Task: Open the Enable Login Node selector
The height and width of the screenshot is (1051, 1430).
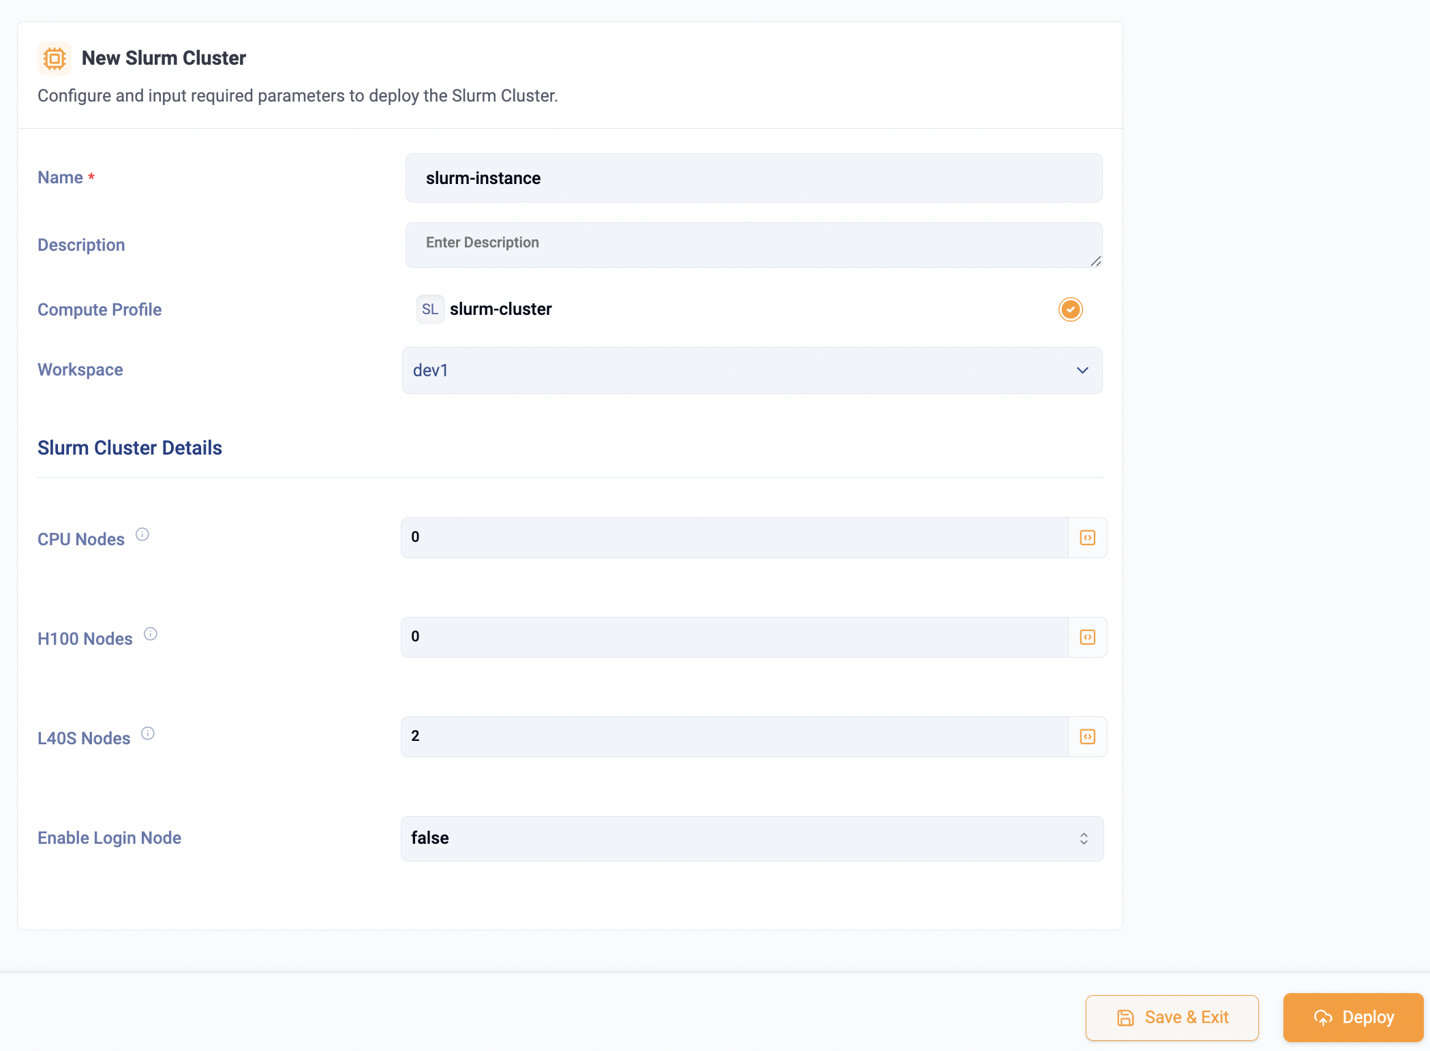Action: tap(751, 838)
